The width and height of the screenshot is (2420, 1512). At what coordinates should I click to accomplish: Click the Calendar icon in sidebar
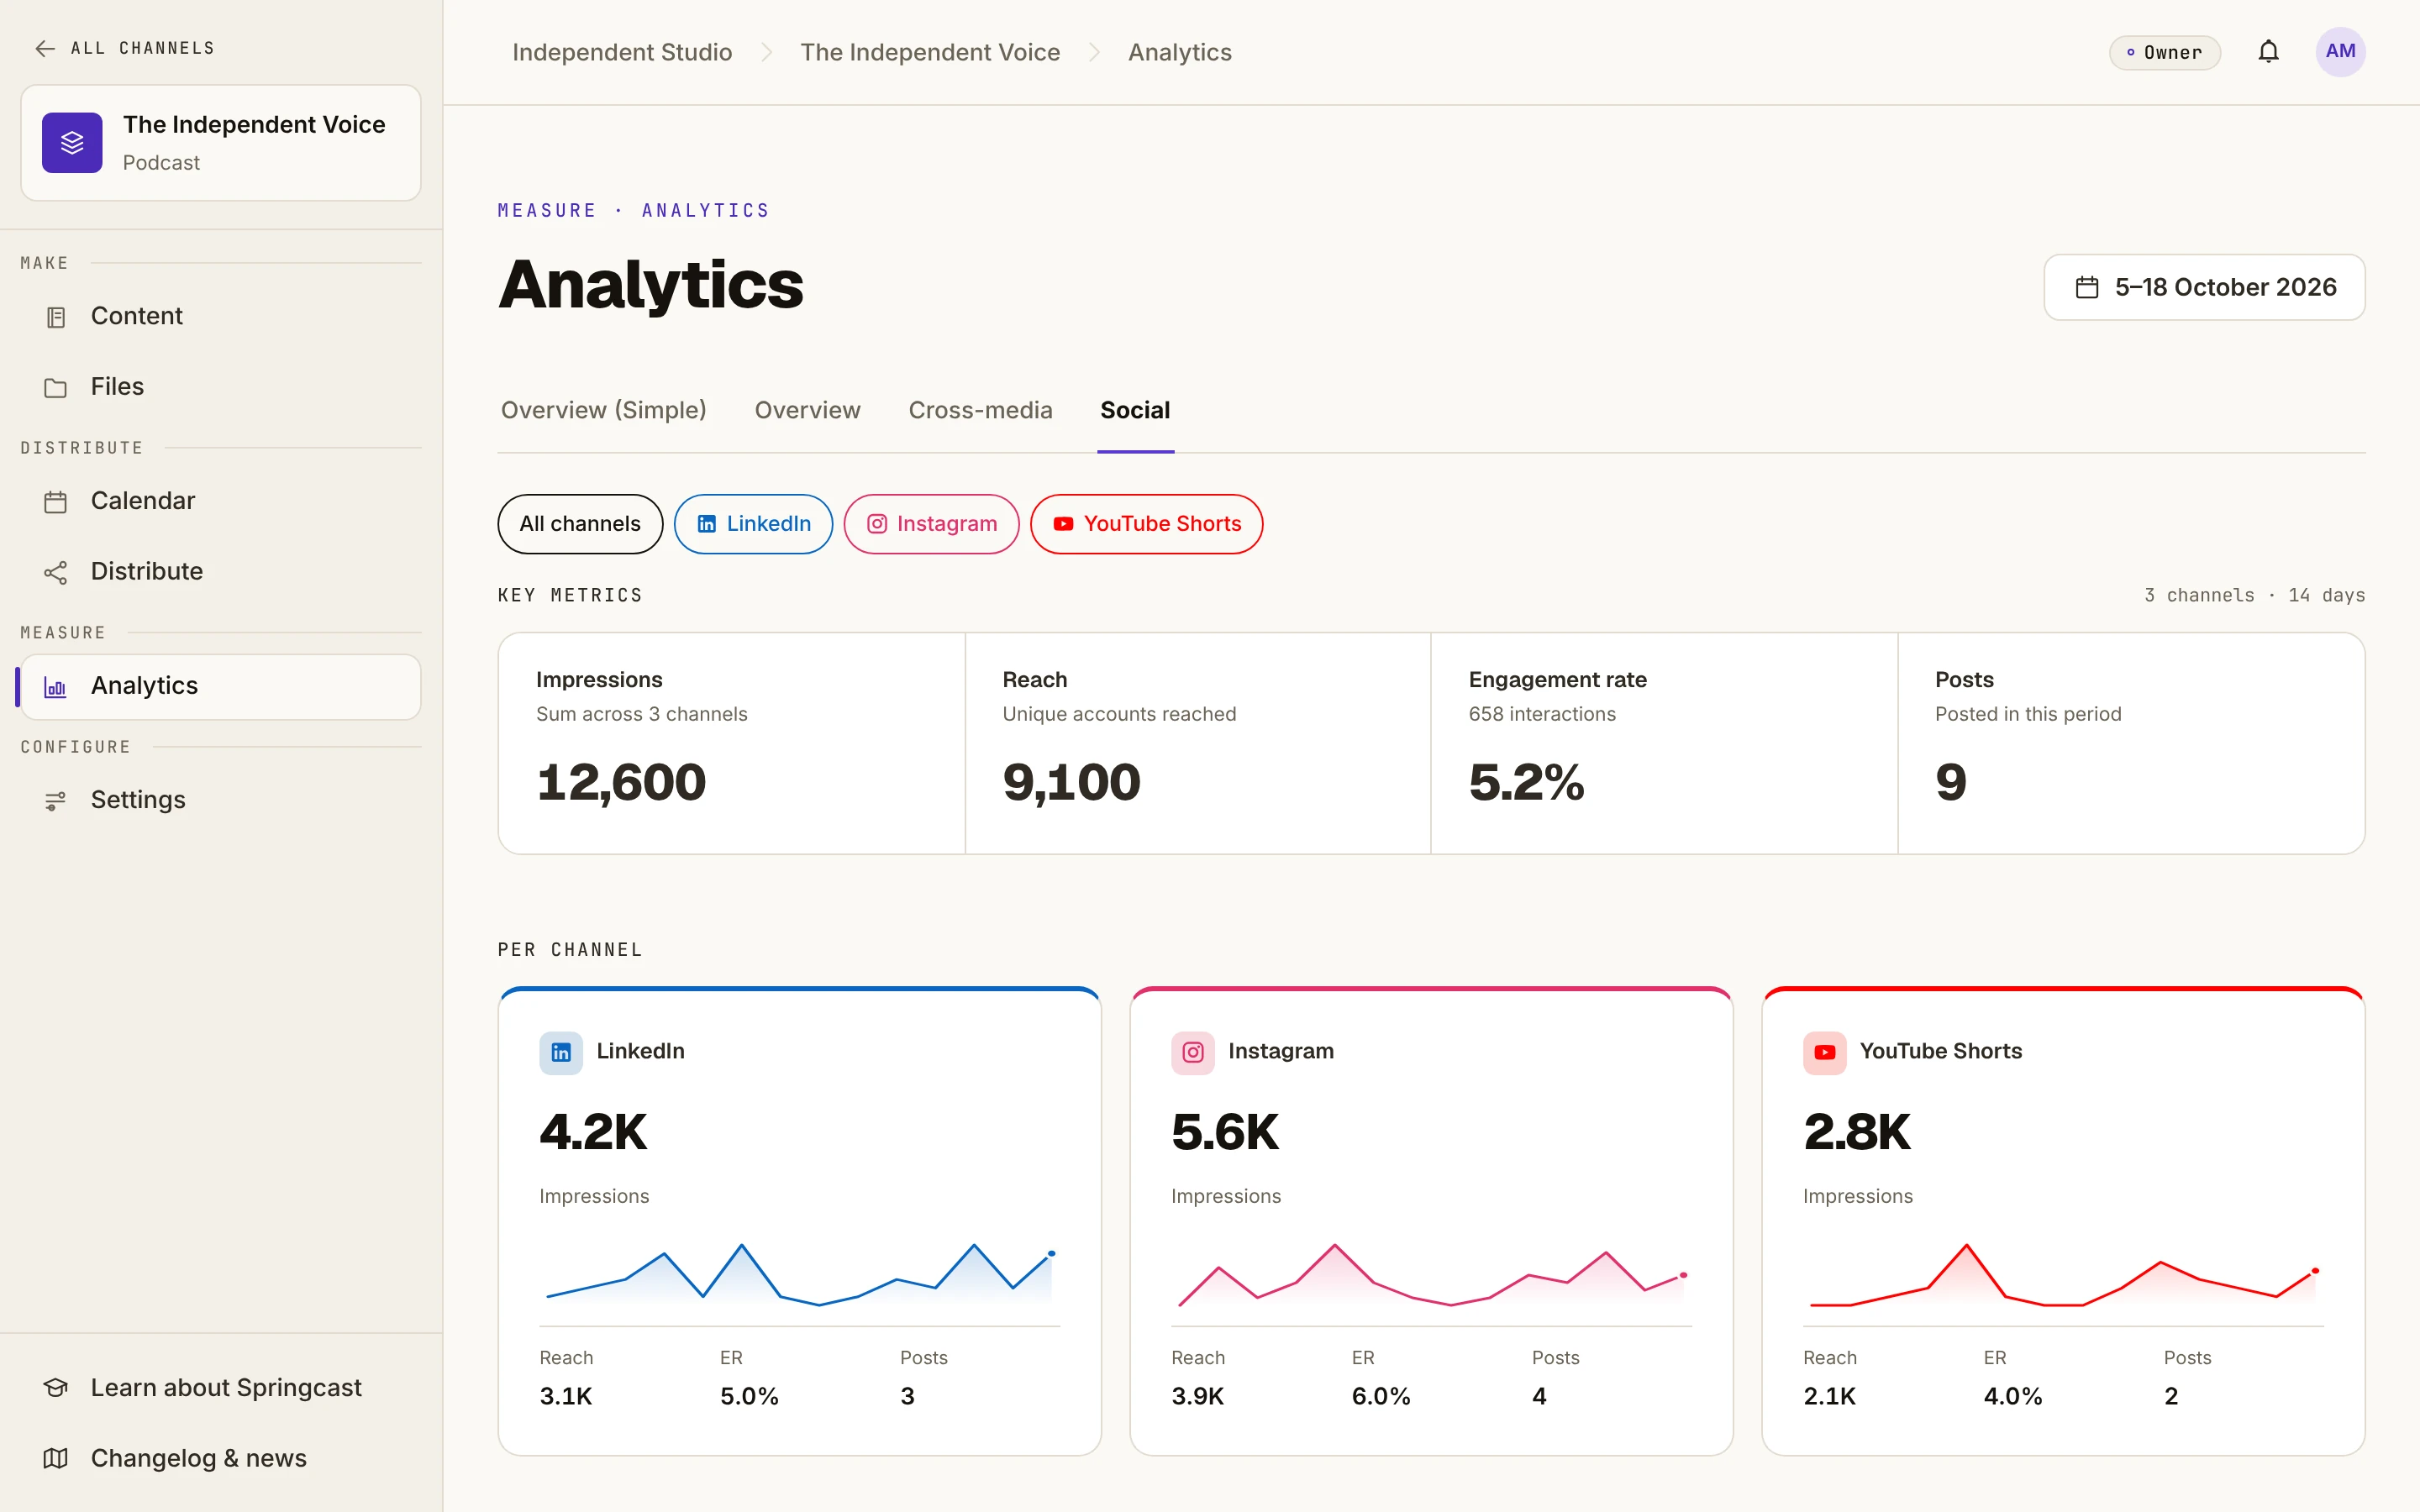(56, 501)
